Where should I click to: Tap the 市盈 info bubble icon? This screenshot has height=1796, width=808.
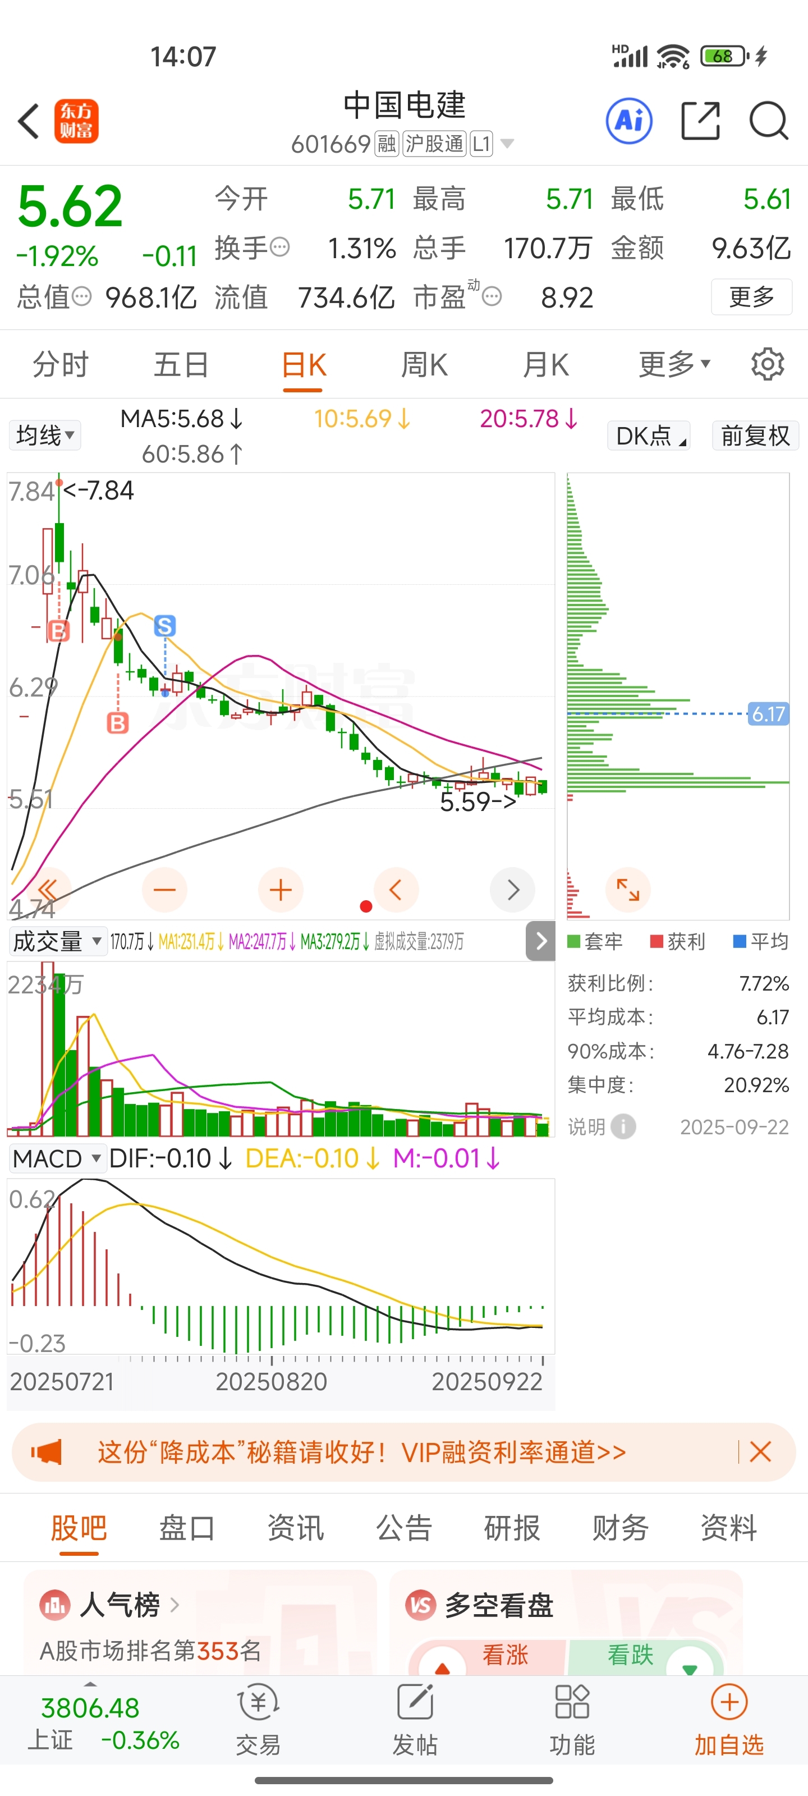coord(492,296)
